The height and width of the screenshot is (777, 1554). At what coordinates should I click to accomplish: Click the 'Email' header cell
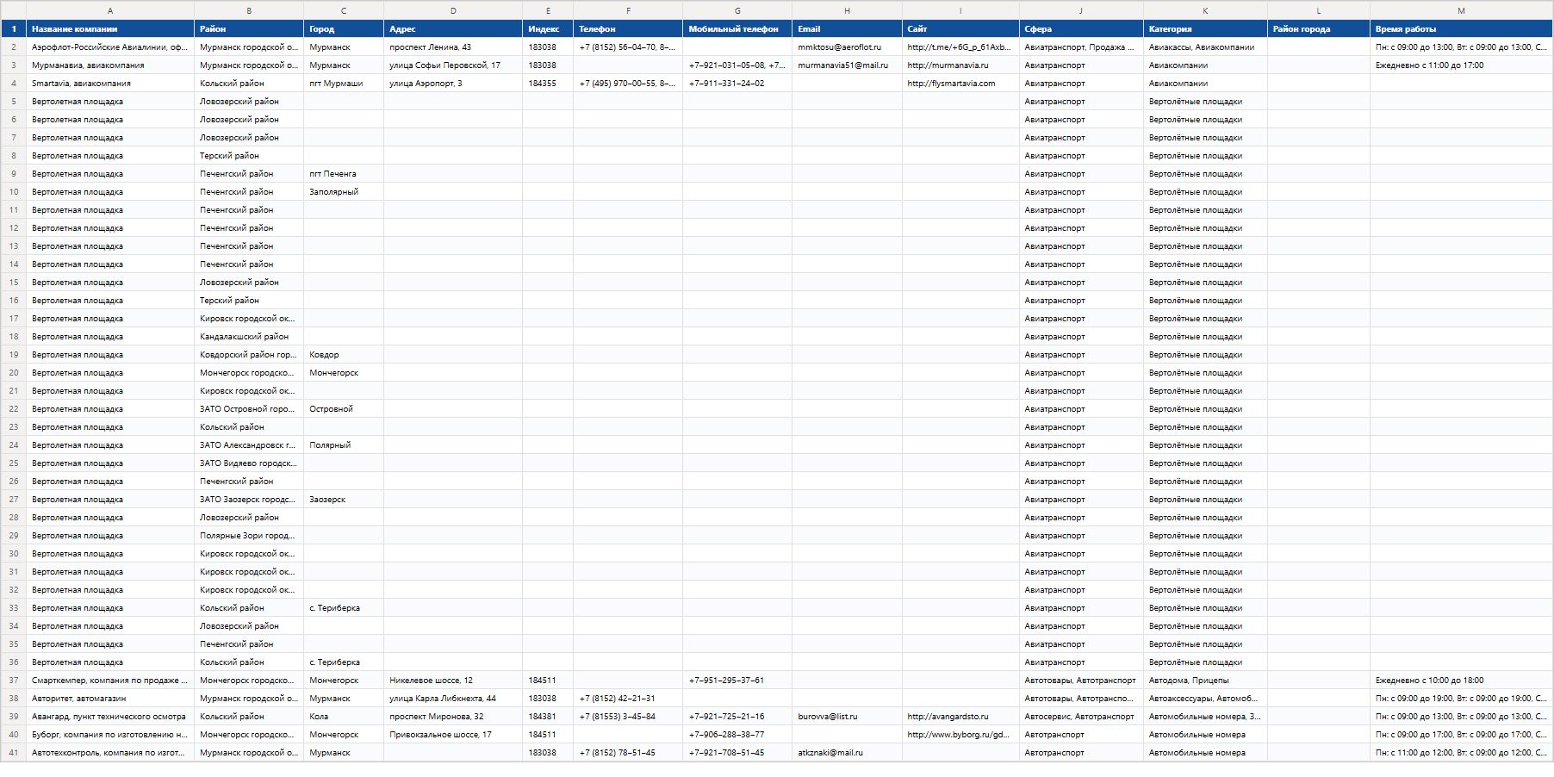click(847, 28)
